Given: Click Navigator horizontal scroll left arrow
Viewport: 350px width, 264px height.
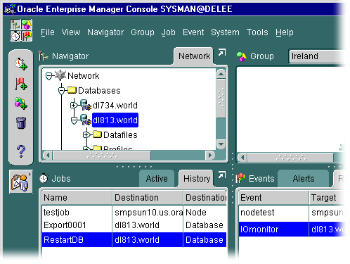Looking at the screenshot, I should 48,155.
